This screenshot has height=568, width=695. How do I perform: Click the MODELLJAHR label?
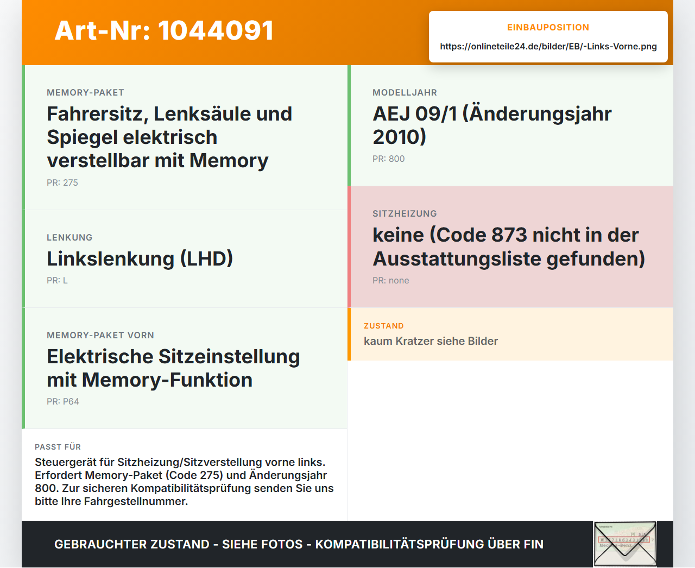405,92
